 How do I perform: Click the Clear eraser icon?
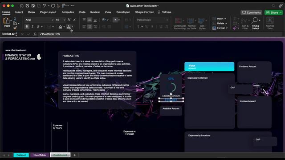click(235, 28)
